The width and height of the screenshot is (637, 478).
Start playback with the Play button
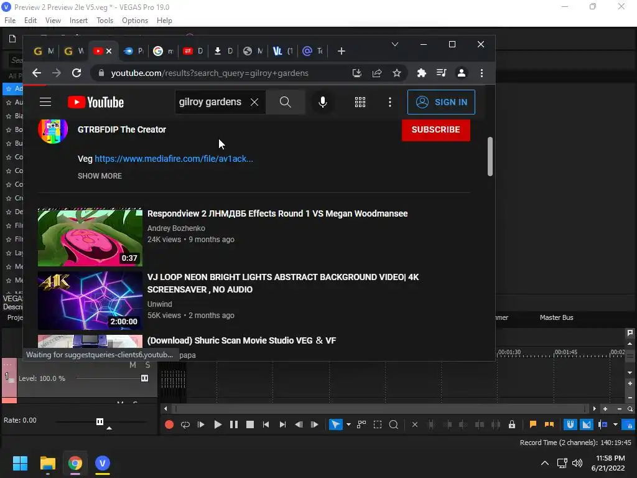[x=218, y=424]
